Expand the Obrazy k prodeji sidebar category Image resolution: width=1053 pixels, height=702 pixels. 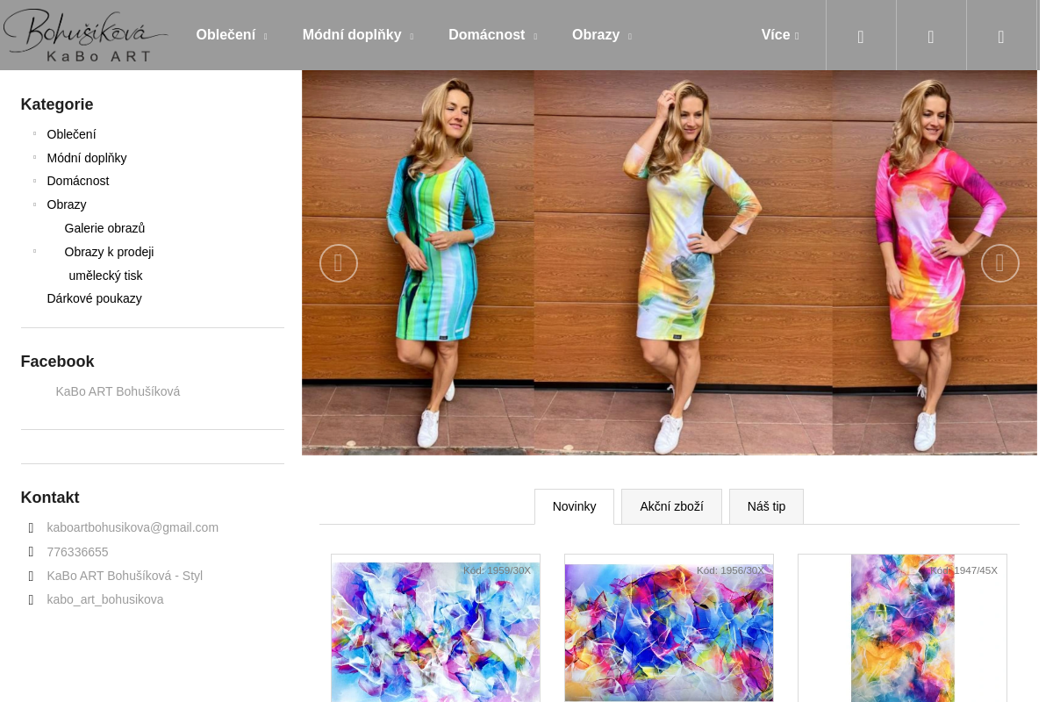35,252
